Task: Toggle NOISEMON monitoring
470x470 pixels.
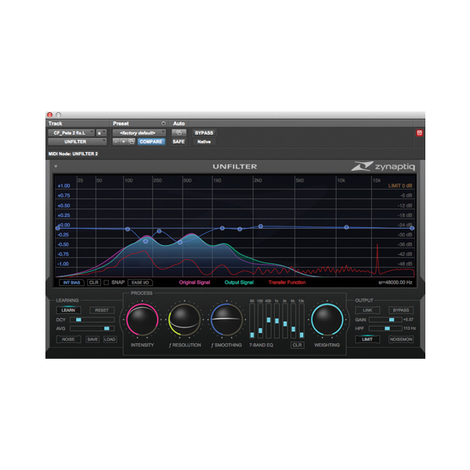Action: click(x=401, y=339)
